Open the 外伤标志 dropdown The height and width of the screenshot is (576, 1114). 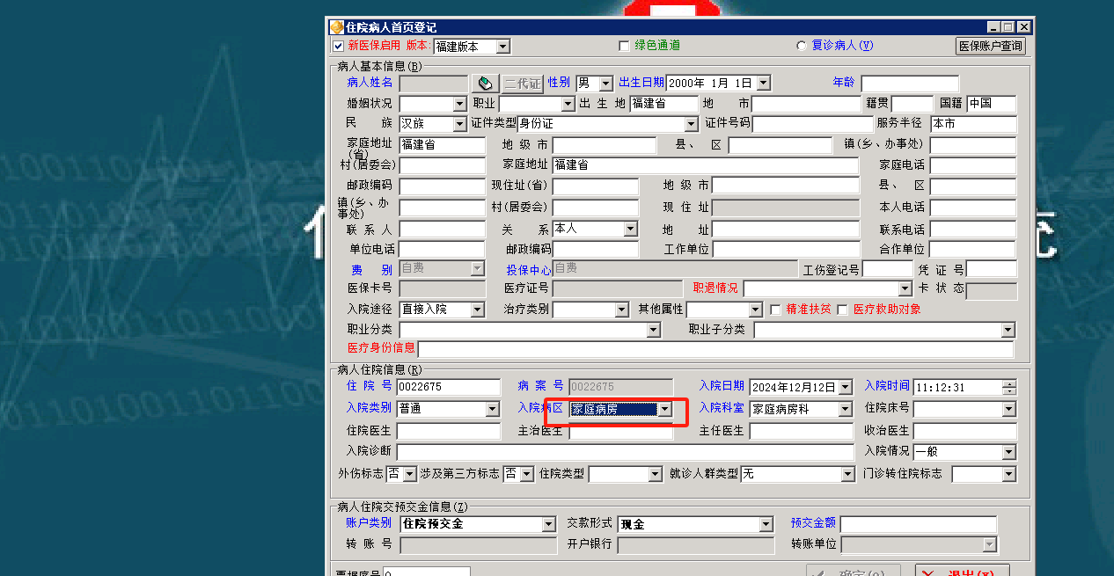point(407,474)
